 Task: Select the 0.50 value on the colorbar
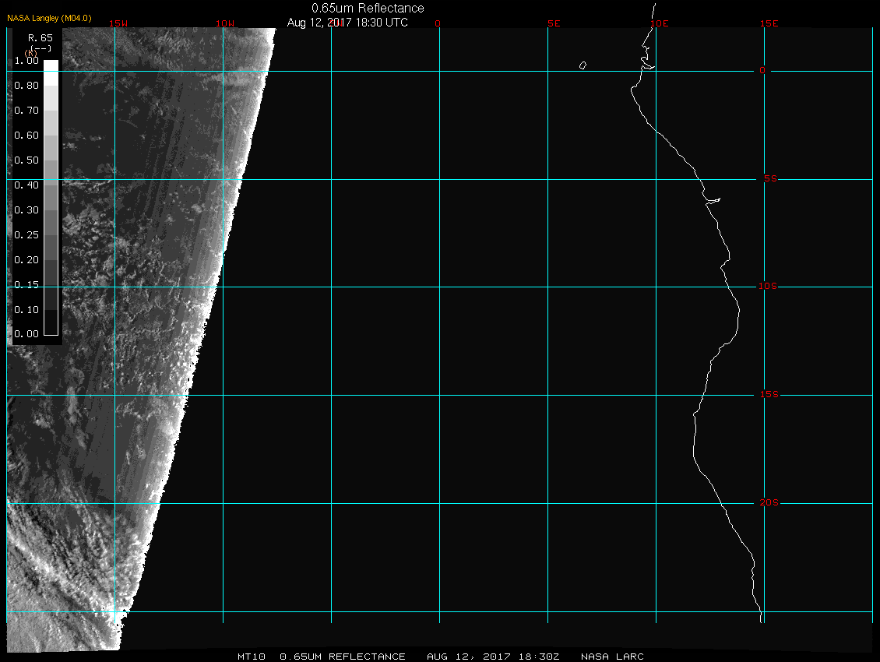tap(26, 160)
